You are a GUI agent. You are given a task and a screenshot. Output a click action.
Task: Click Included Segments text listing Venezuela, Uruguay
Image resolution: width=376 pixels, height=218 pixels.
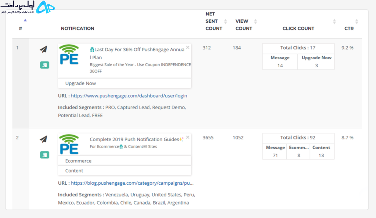pos(127,199)
